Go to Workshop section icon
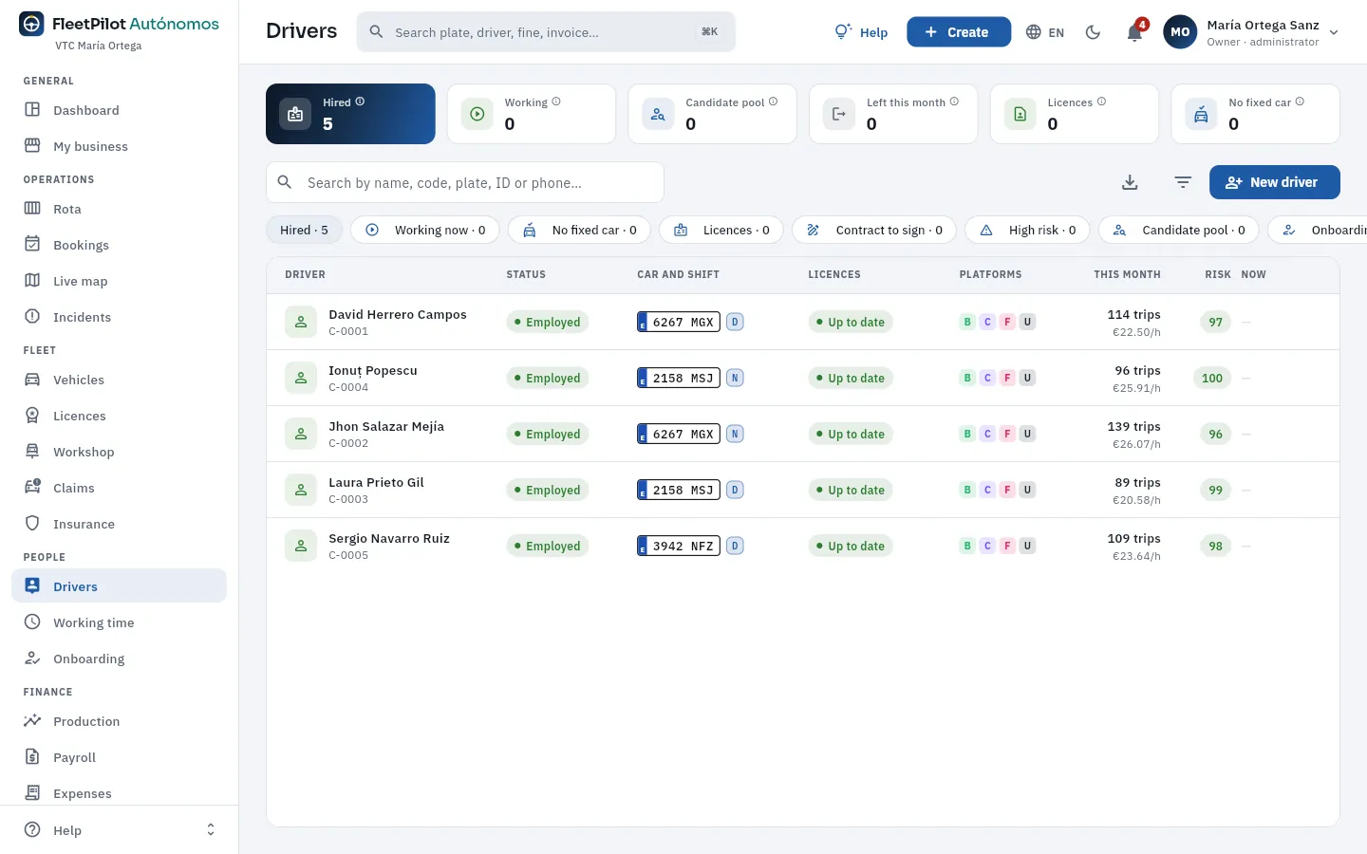1367x854 pixels. point(32,452)
